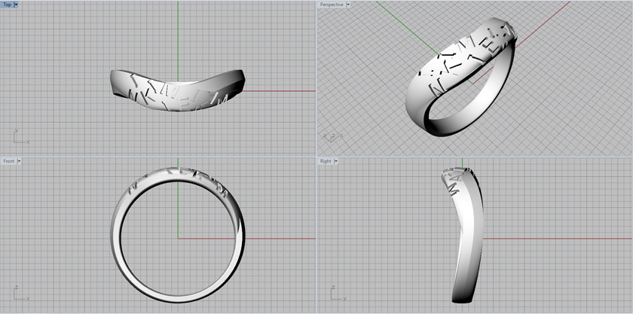
Task: Click the green Y-axis line in Top viewport
Action: click(179, 38)
